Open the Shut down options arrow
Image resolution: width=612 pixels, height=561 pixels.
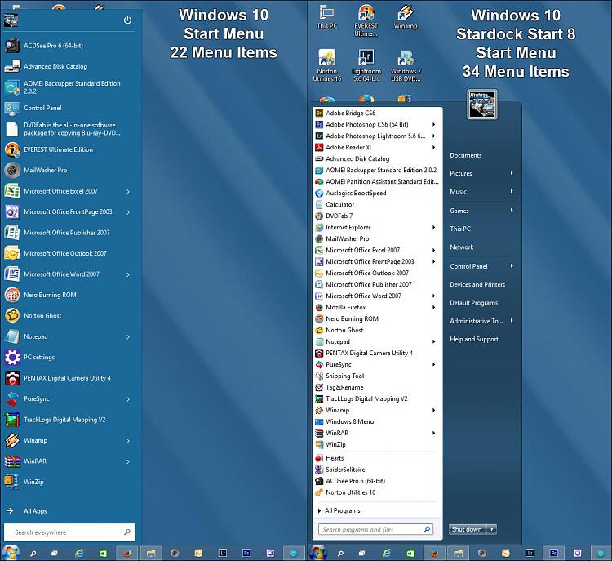tap(492, 529)
